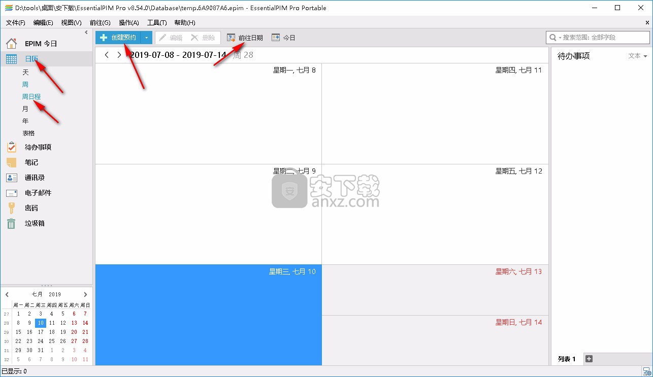The width and height of the screenshot is (653, 377).
Task: Go to previous week with left arrow
Action: pyautogui.click(x=107, y=55)
